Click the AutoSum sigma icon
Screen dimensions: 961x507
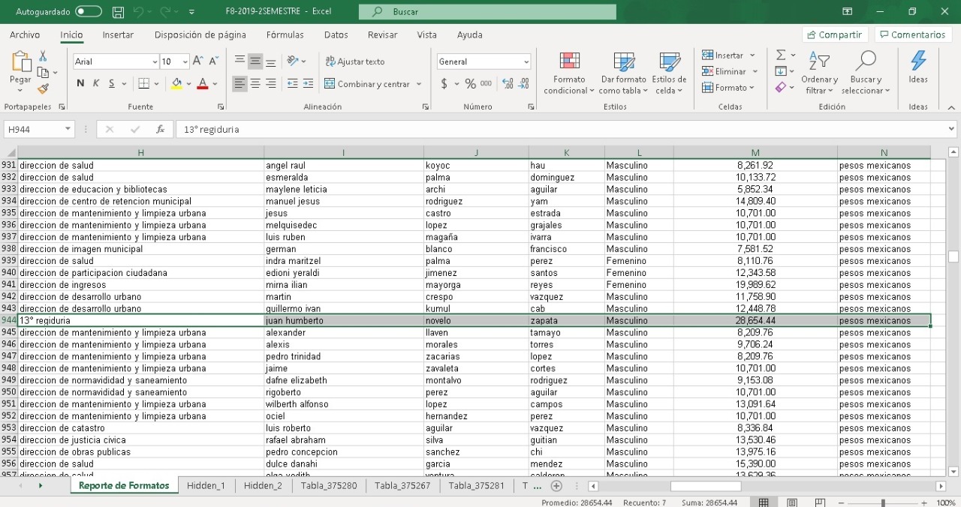click(x=781, y=55)
